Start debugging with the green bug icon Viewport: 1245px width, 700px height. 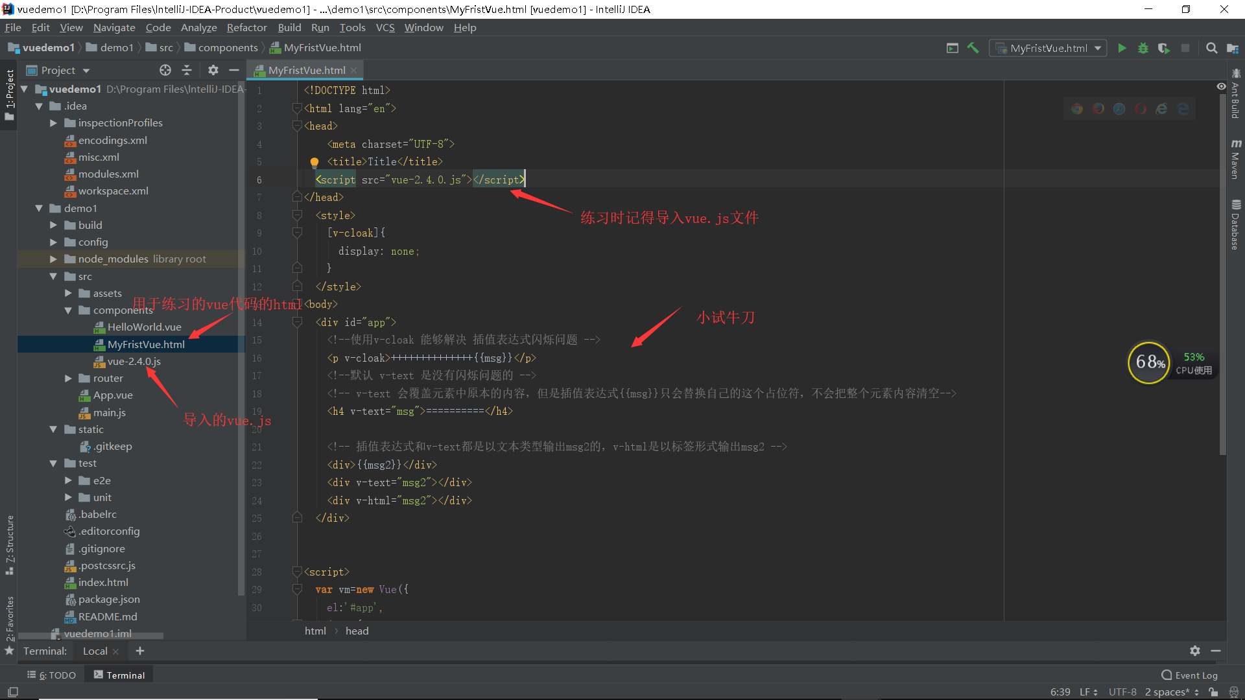pyautogui.click(x=1143, y=48)
